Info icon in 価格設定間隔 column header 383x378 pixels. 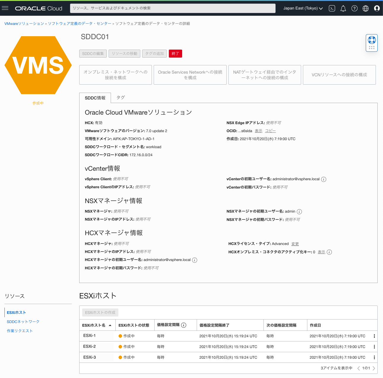coord(184,325)
